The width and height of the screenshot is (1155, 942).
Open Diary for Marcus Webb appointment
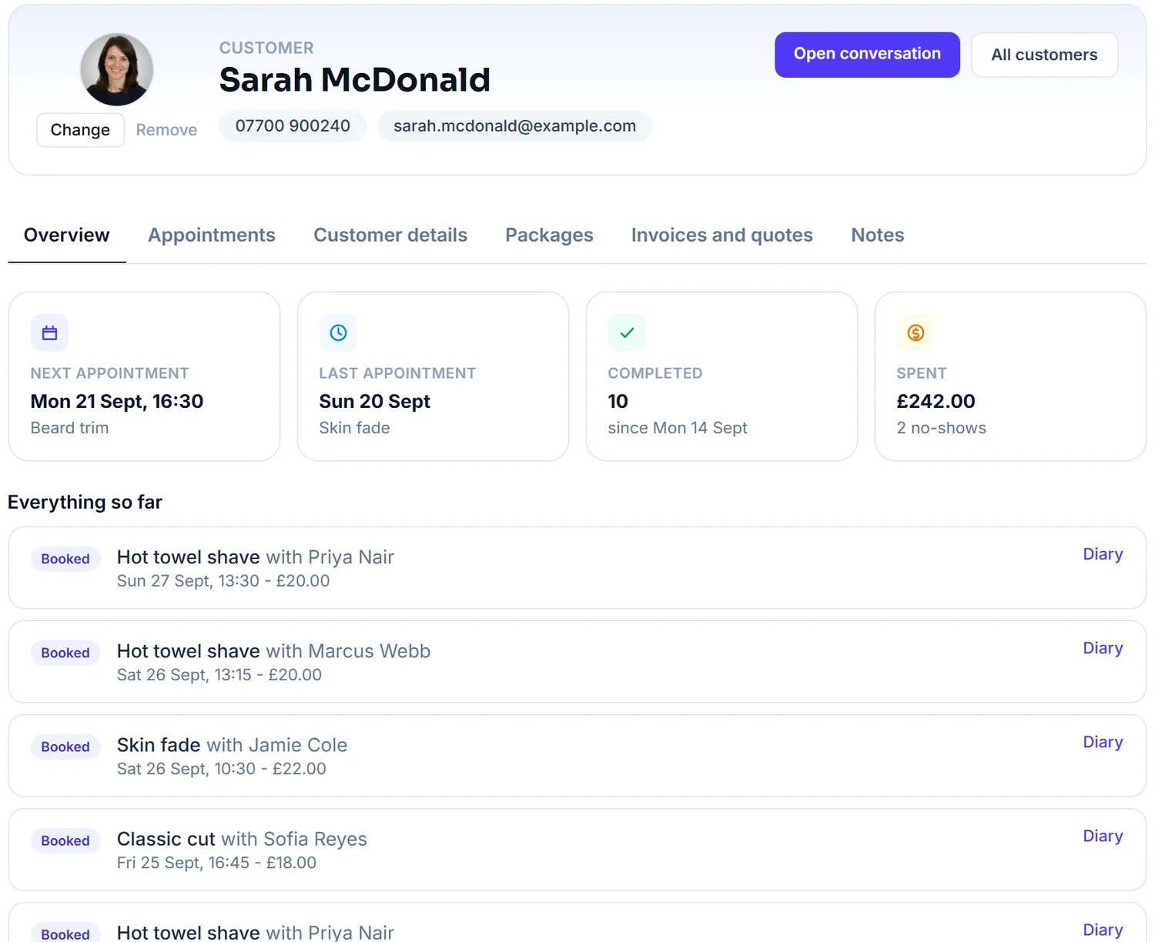1103,648
